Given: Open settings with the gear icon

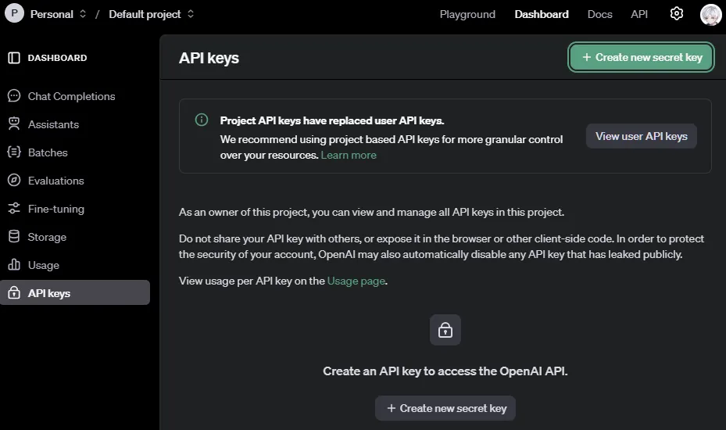Looking at the screenshot, I should (677, 14).
